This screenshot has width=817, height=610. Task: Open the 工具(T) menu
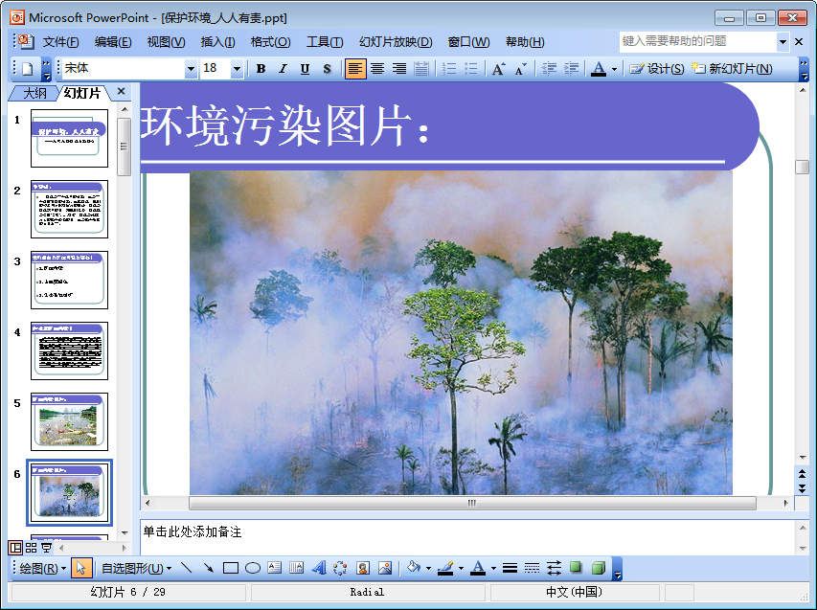click(325, 42)
